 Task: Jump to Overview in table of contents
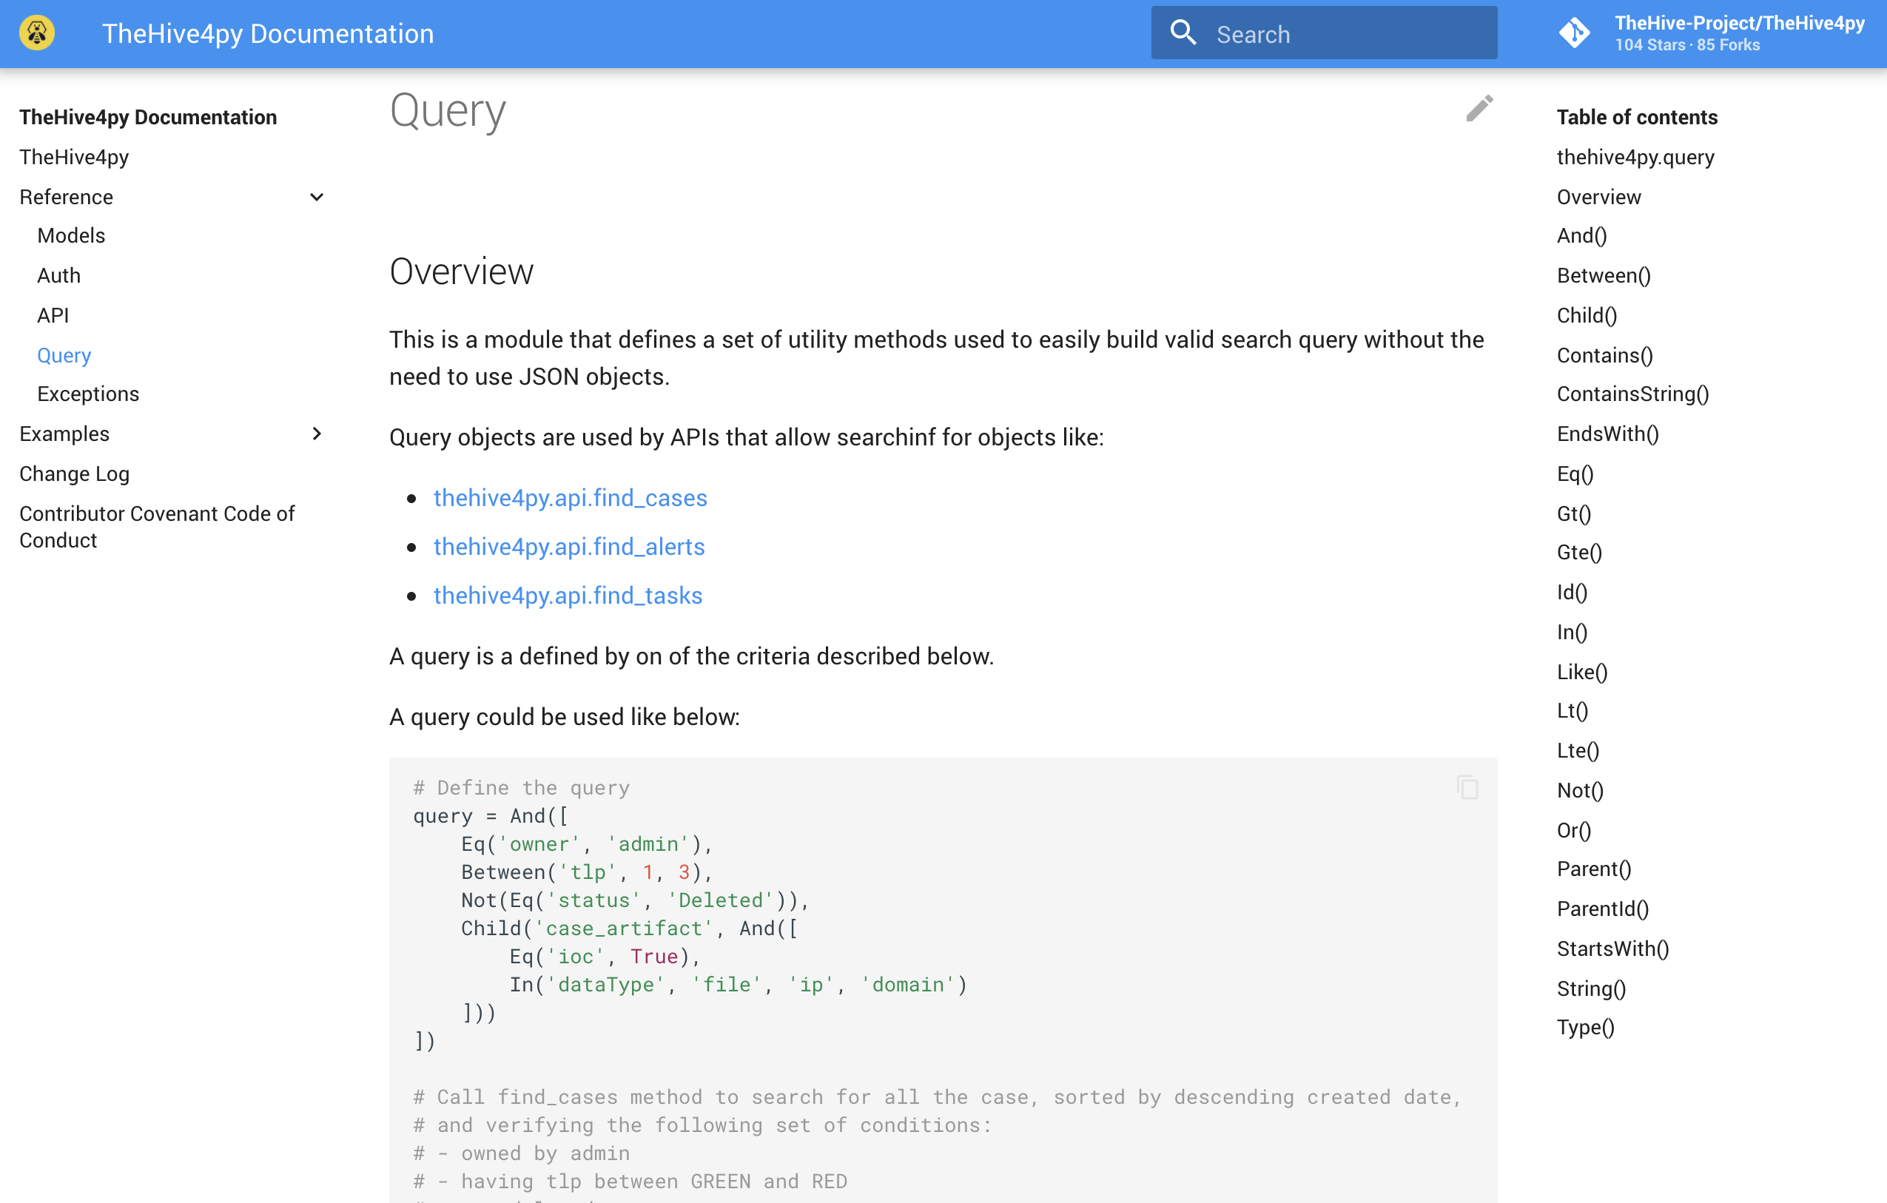(1598, 197)
